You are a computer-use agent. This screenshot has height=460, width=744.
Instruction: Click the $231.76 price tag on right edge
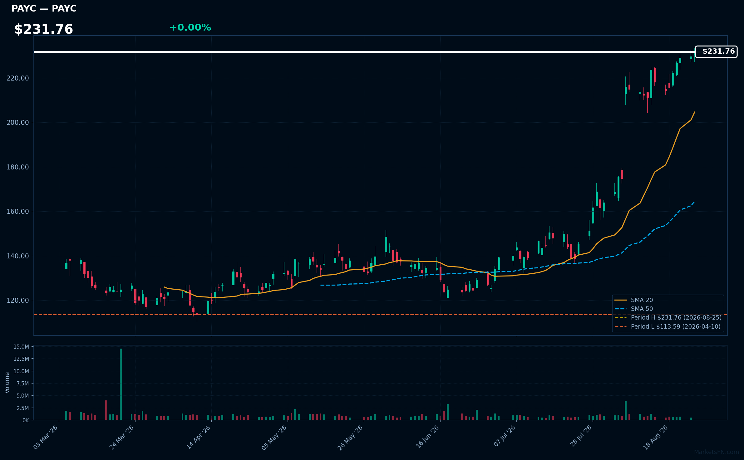point(716,51)
